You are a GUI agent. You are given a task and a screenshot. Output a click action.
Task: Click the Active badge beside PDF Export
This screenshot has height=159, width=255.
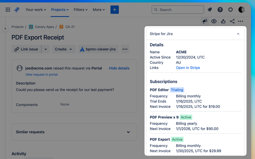(177, 139)
